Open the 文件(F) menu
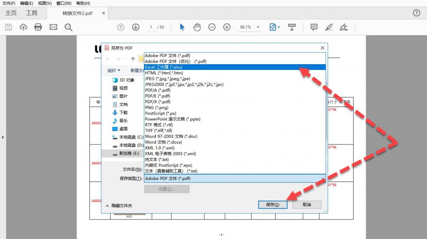This screenshot has height=239, width=427. [9, 3]
